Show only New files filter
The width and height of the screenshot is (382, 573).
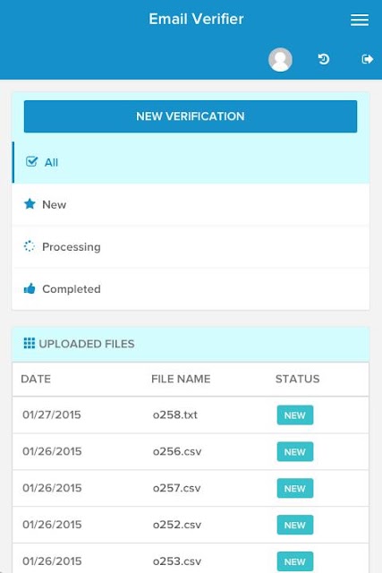[x=191, y=204]
